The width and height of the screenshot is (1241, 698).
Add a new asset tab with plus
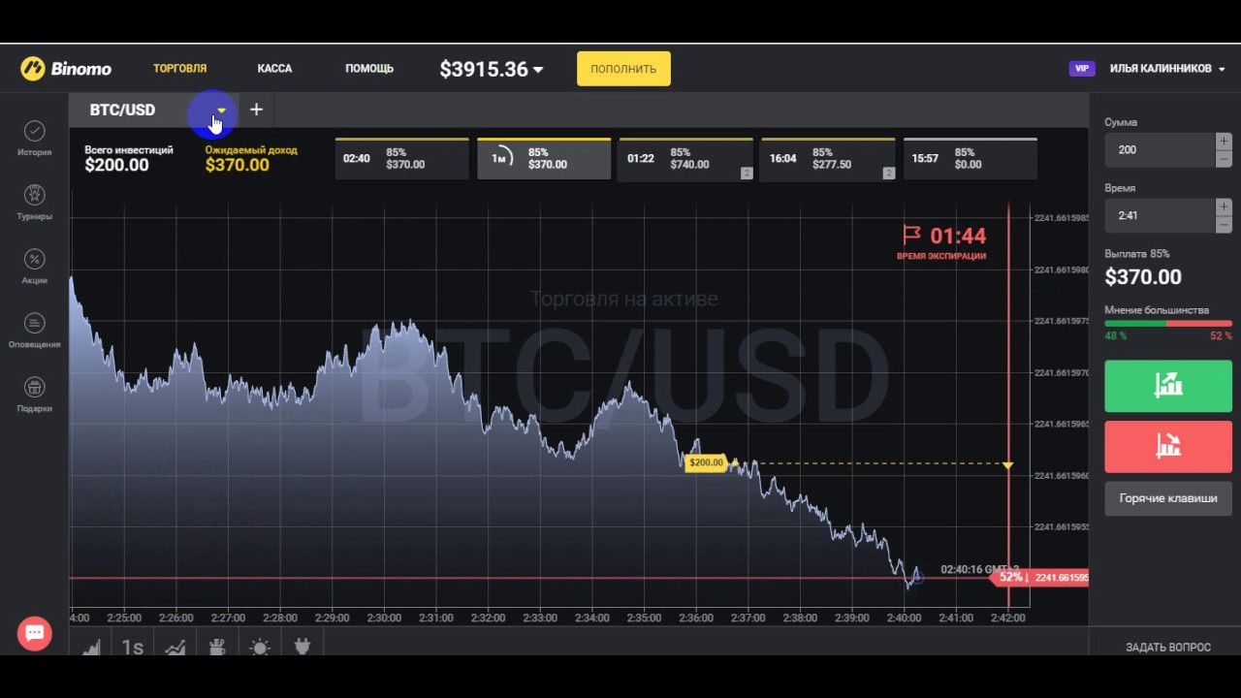(256, 110)
